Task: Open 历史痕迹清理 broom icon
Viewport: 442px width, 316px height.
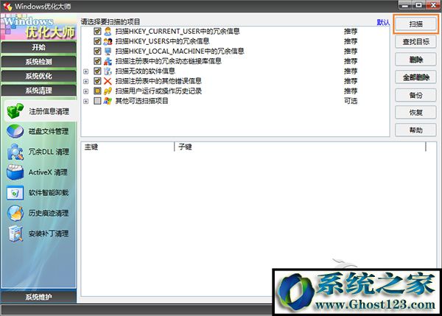Action: (x=15, y=213)
